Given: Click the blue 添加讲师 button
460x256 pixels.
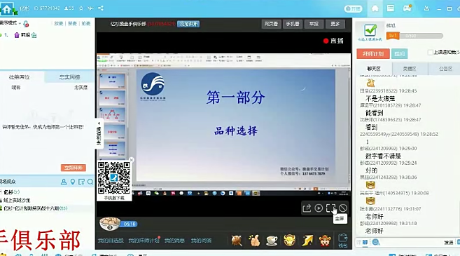Looking at the screenshot, I should [x=188, y=24].
